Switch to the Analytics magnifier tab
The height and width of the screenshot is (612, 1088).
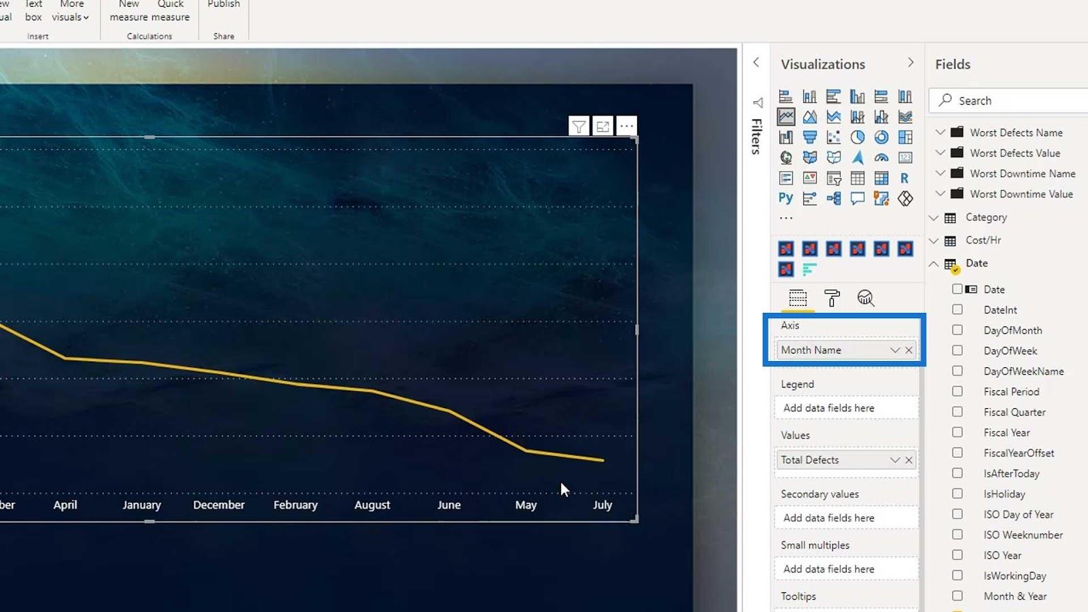pos(866,299)
